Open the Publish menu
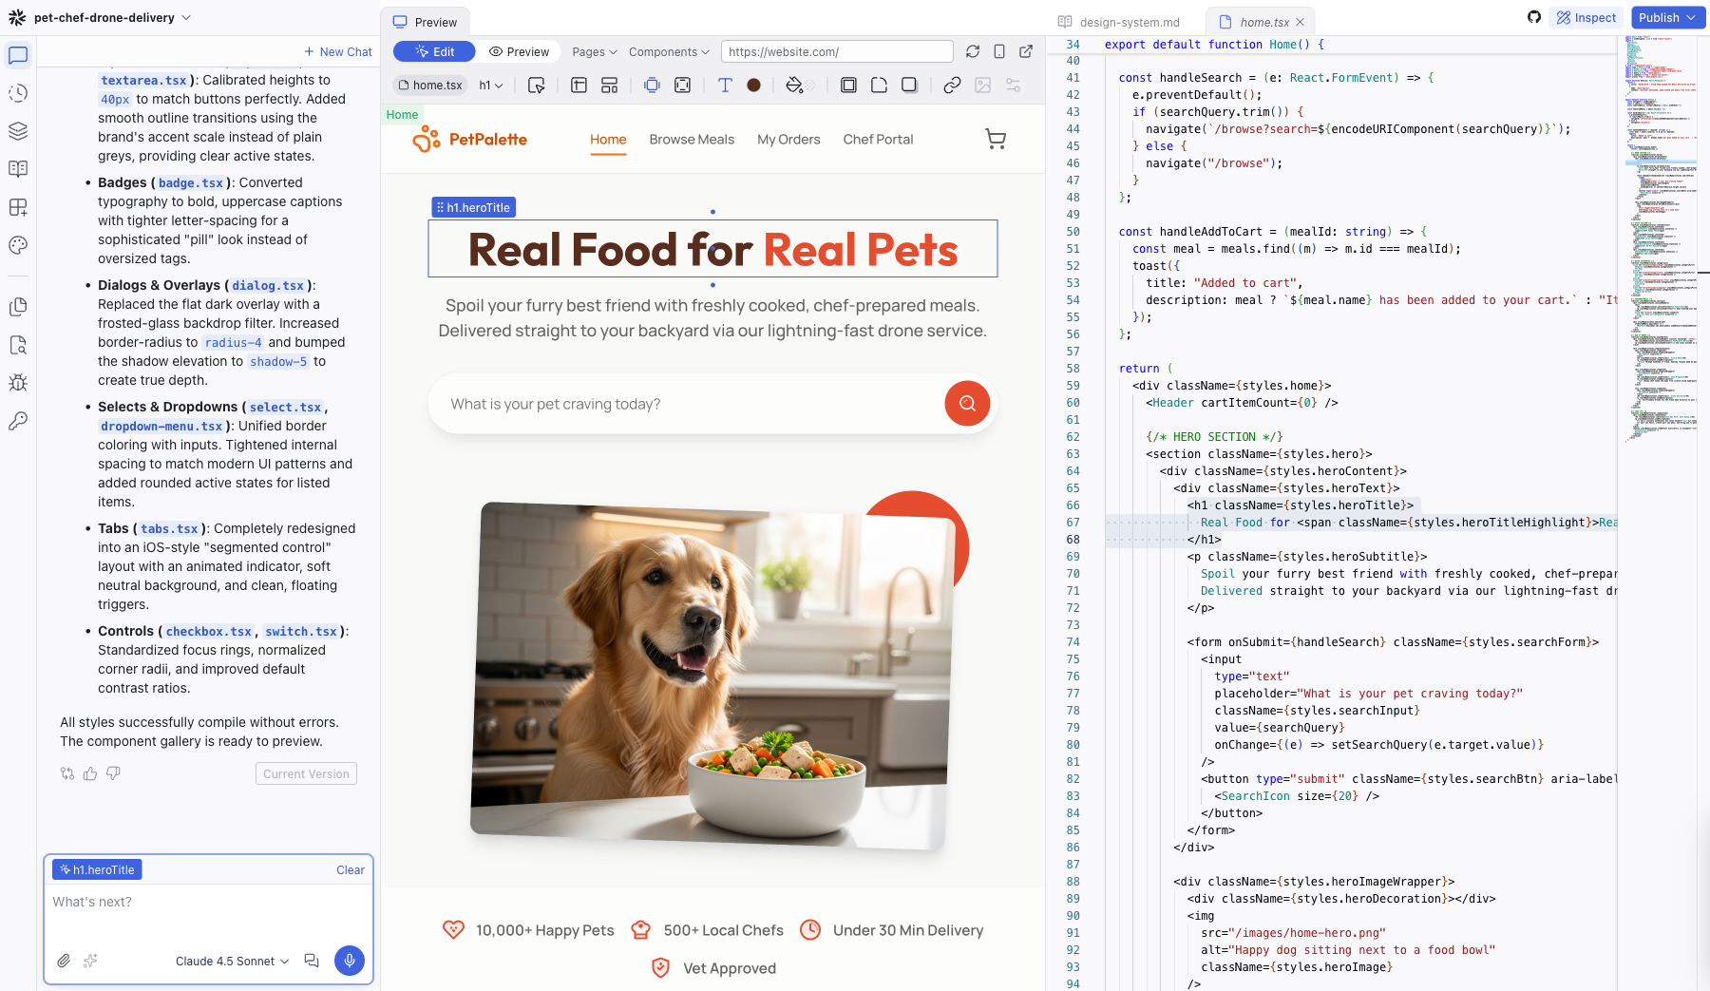 1667,17
